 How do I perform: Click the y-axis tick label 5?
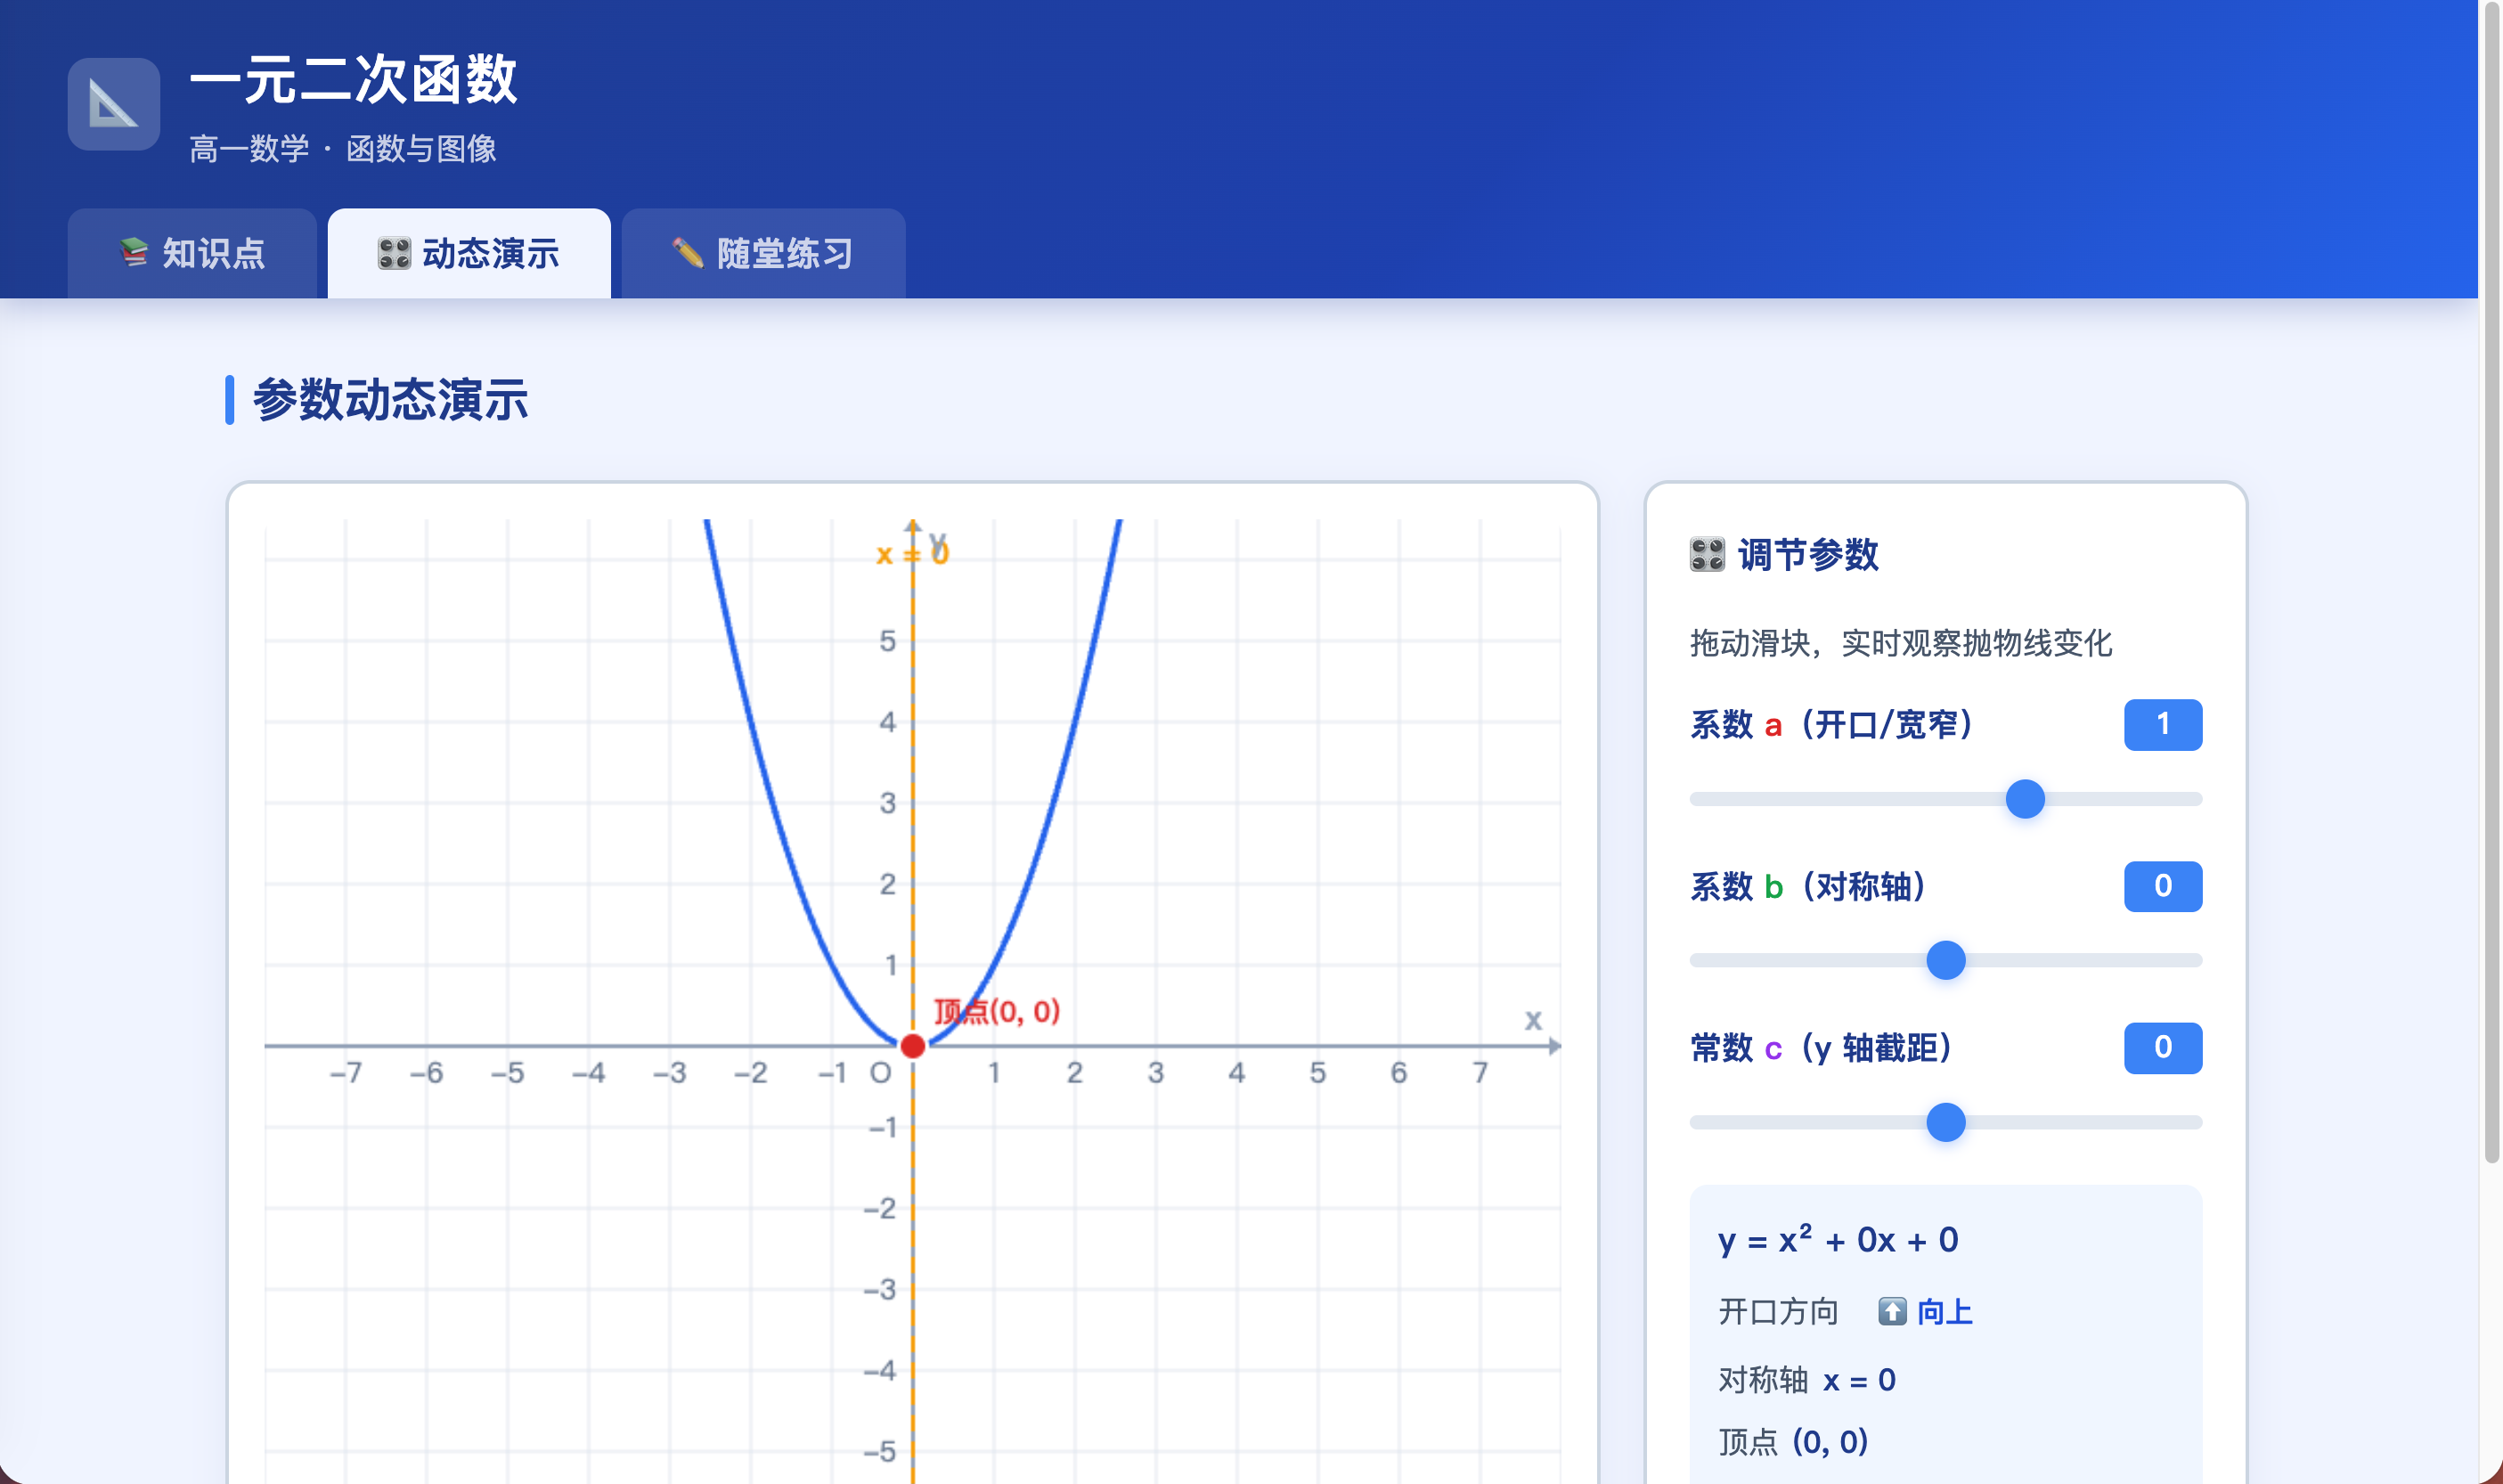click(887, 641)
